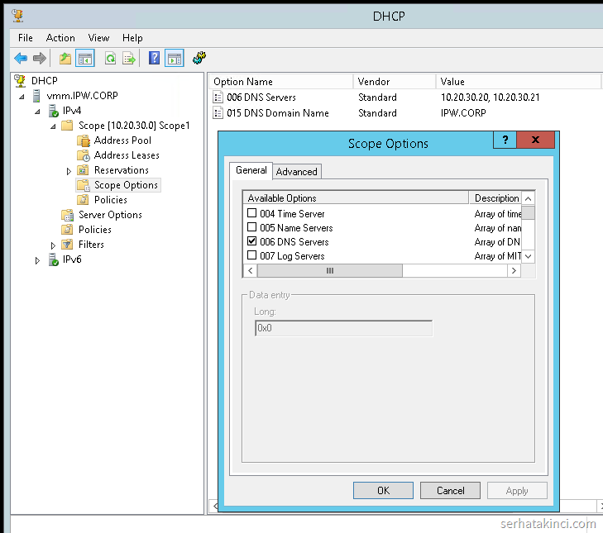This screenshot has height=533, width=603.
Task: Expand the IPv6 node
Action: (37, 260)
